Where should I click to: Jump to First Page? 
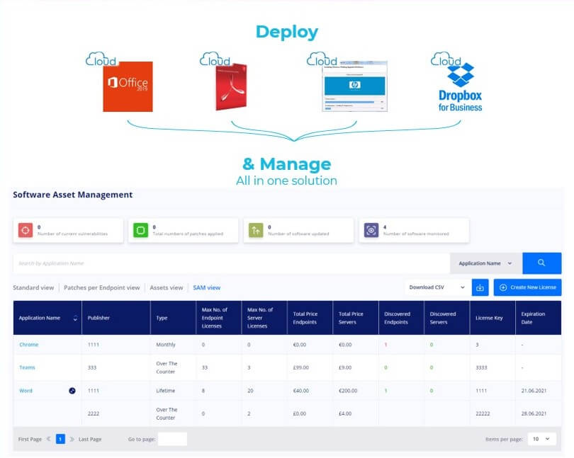tap(30, 439)
